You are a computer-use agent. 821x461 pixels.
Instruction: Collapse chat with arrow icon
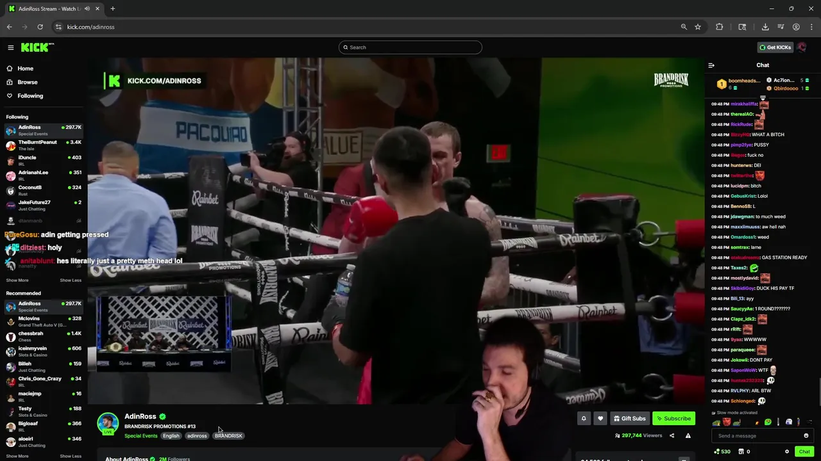711,65
